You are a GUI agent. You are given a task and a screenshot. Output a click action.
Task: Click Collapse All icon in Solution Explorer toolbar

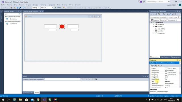pos(173,14)
